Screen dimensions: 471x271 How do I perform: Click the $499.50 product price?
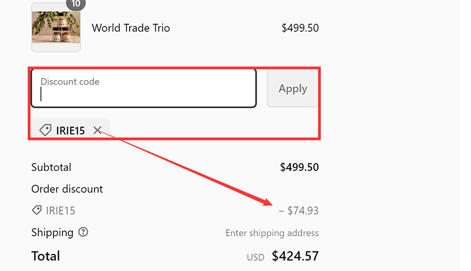(300, 28)
